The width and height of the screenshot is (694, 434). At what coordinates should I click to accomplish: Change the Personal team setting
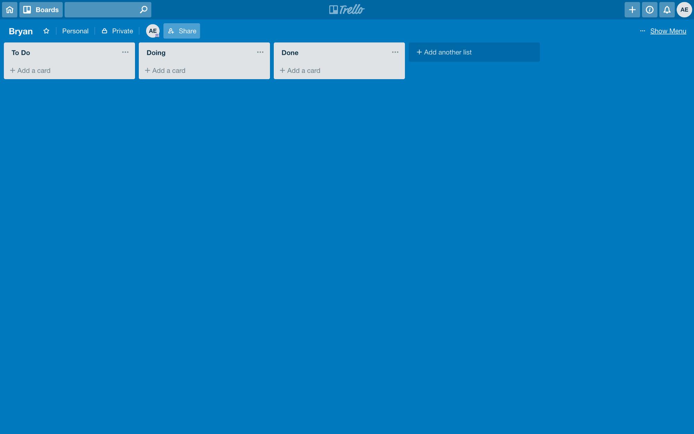tap(75, 31)
